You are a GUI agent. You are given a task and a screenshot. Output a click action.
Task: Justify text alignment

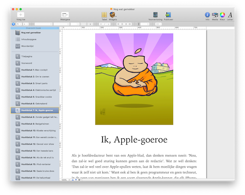click(130, 24)
